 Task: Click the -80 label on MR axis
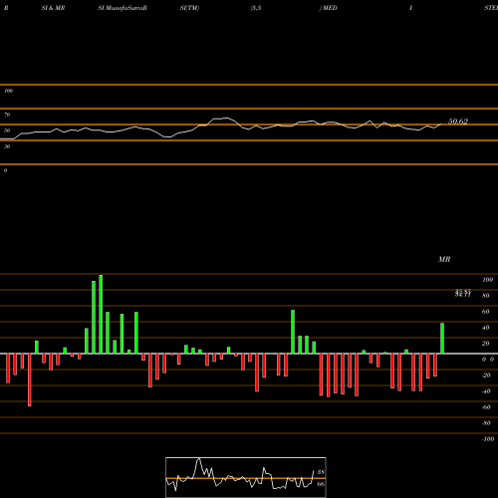pos(486,423)
